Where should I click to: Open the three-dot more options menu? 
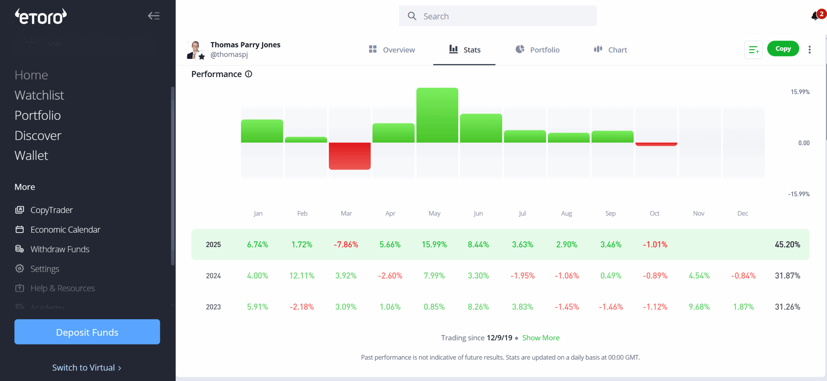[809, 50]
